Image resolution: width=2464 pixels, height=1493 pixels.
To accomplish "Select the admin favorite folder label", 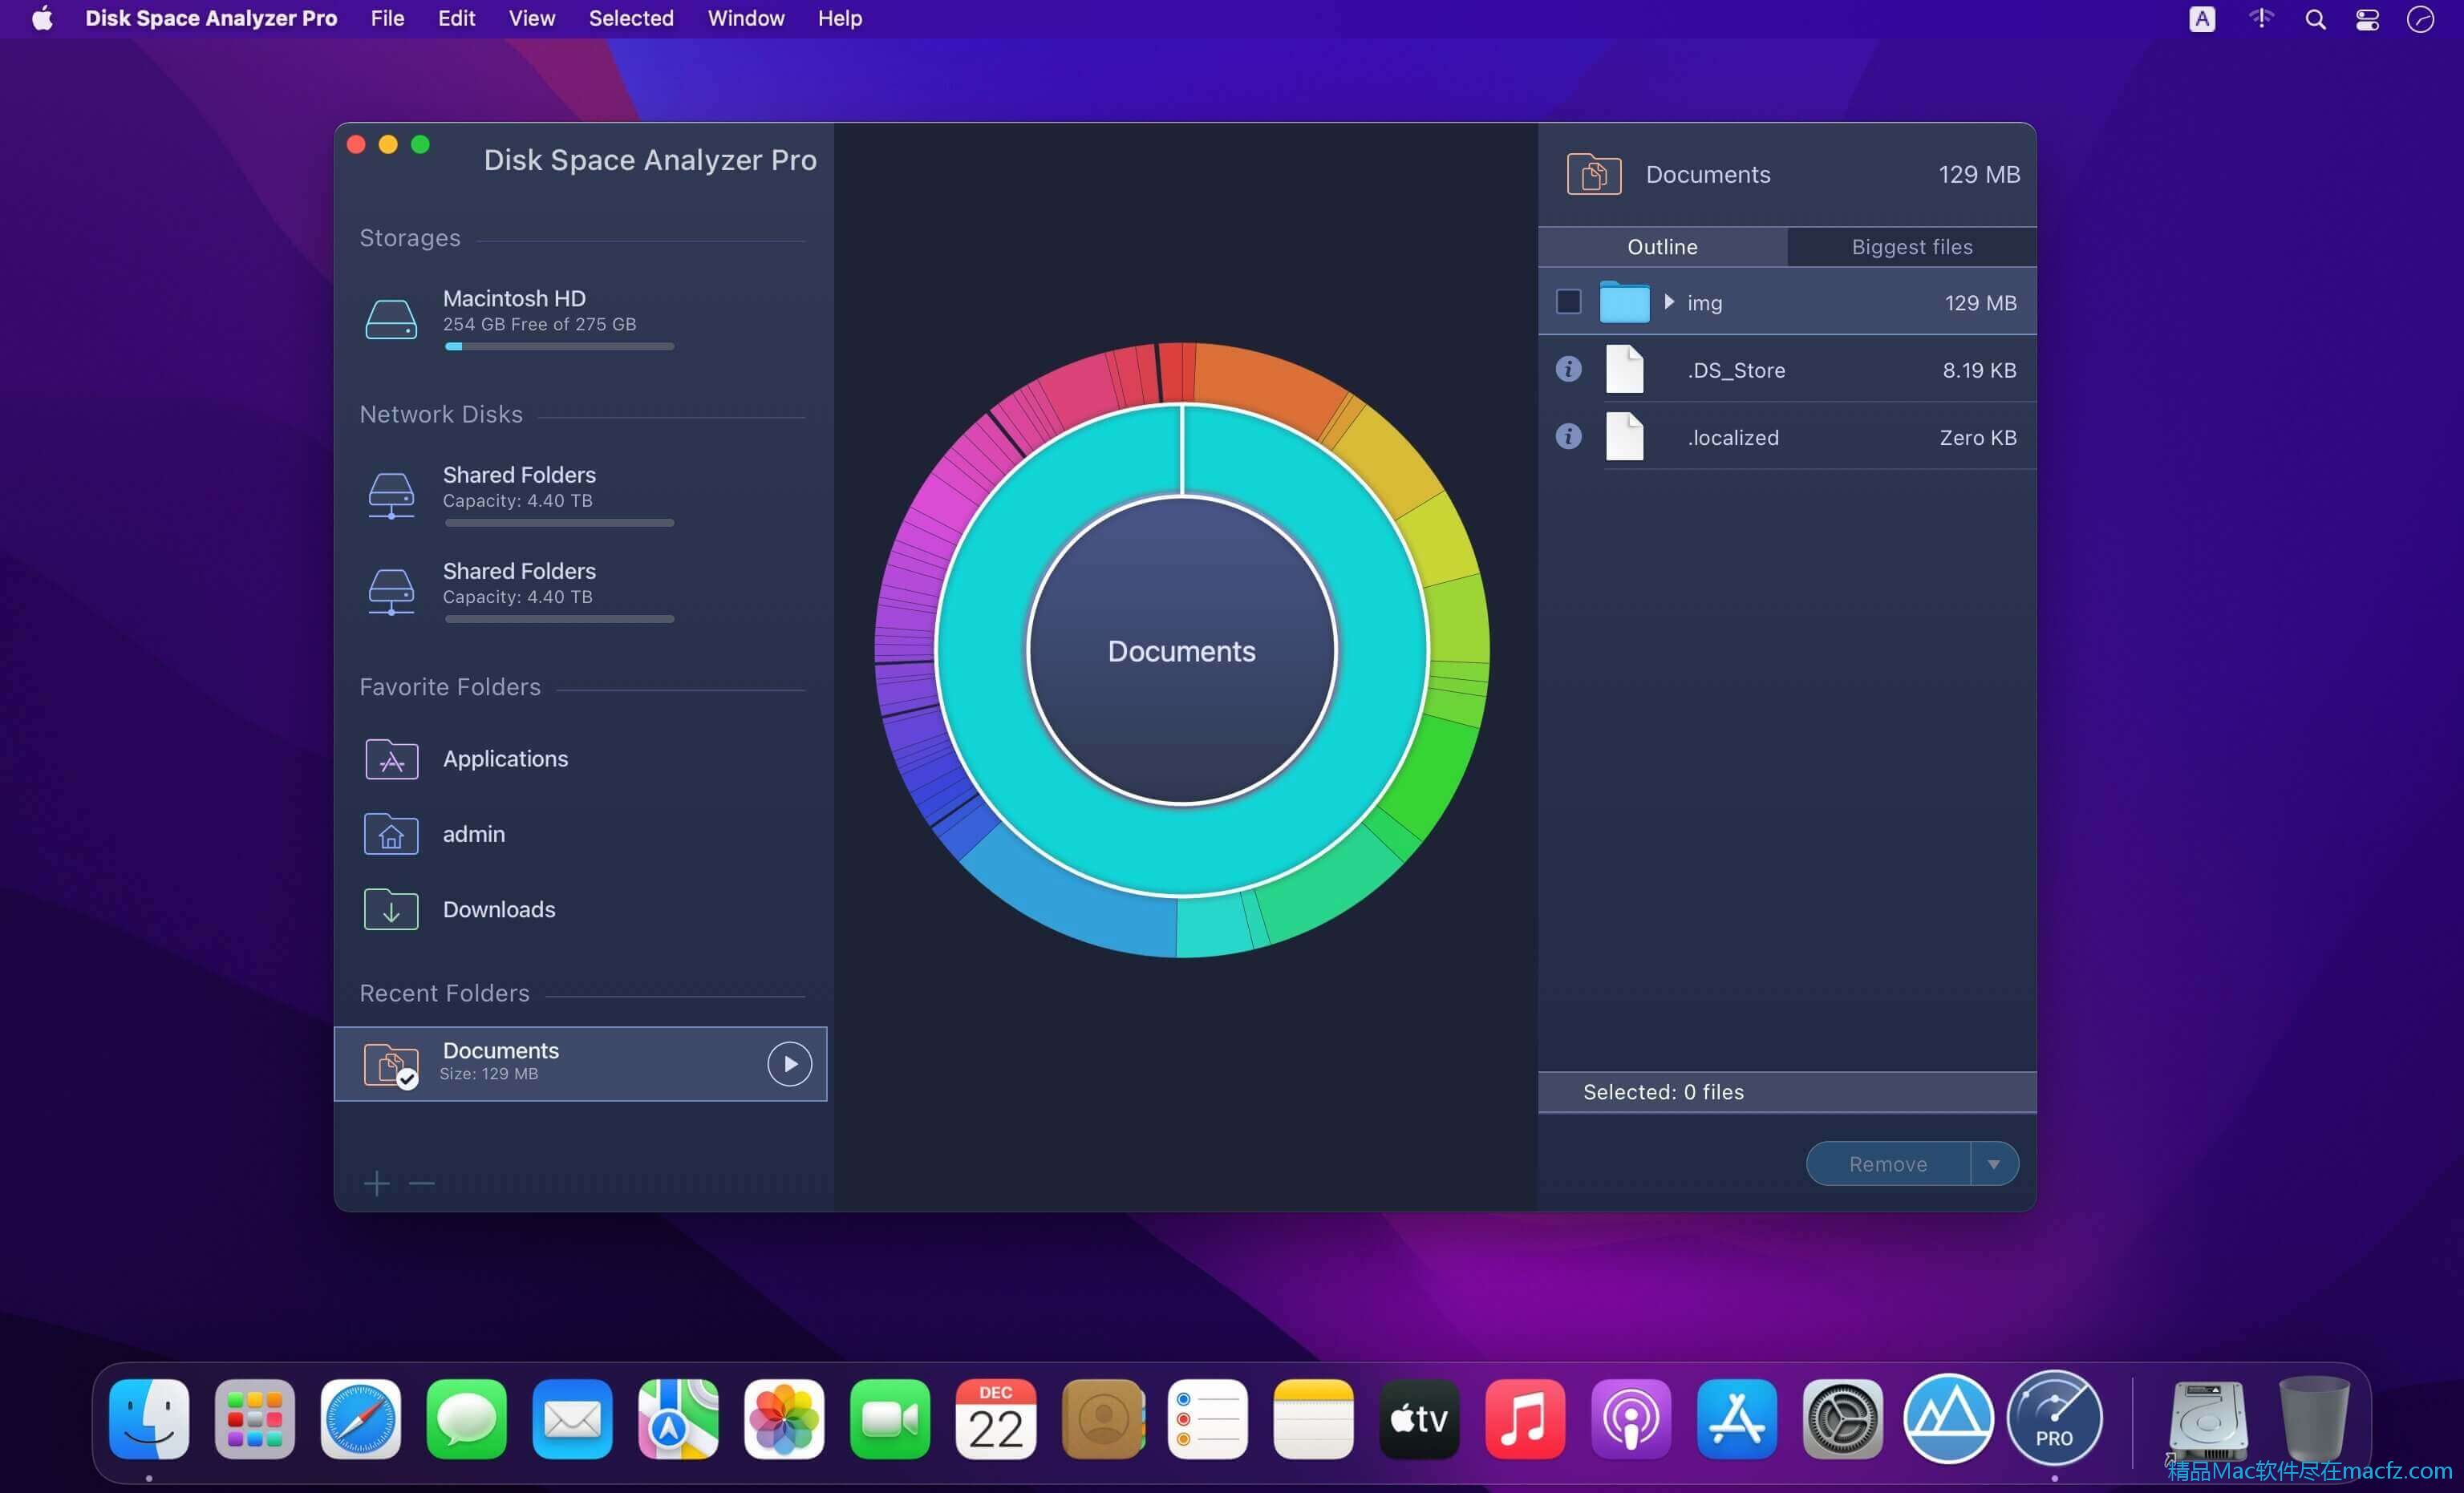I will click(474, 834).
